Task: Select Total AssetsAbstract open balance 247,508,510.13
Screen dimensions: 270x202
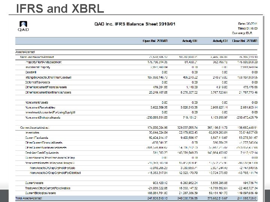Action: click(157, 198)
